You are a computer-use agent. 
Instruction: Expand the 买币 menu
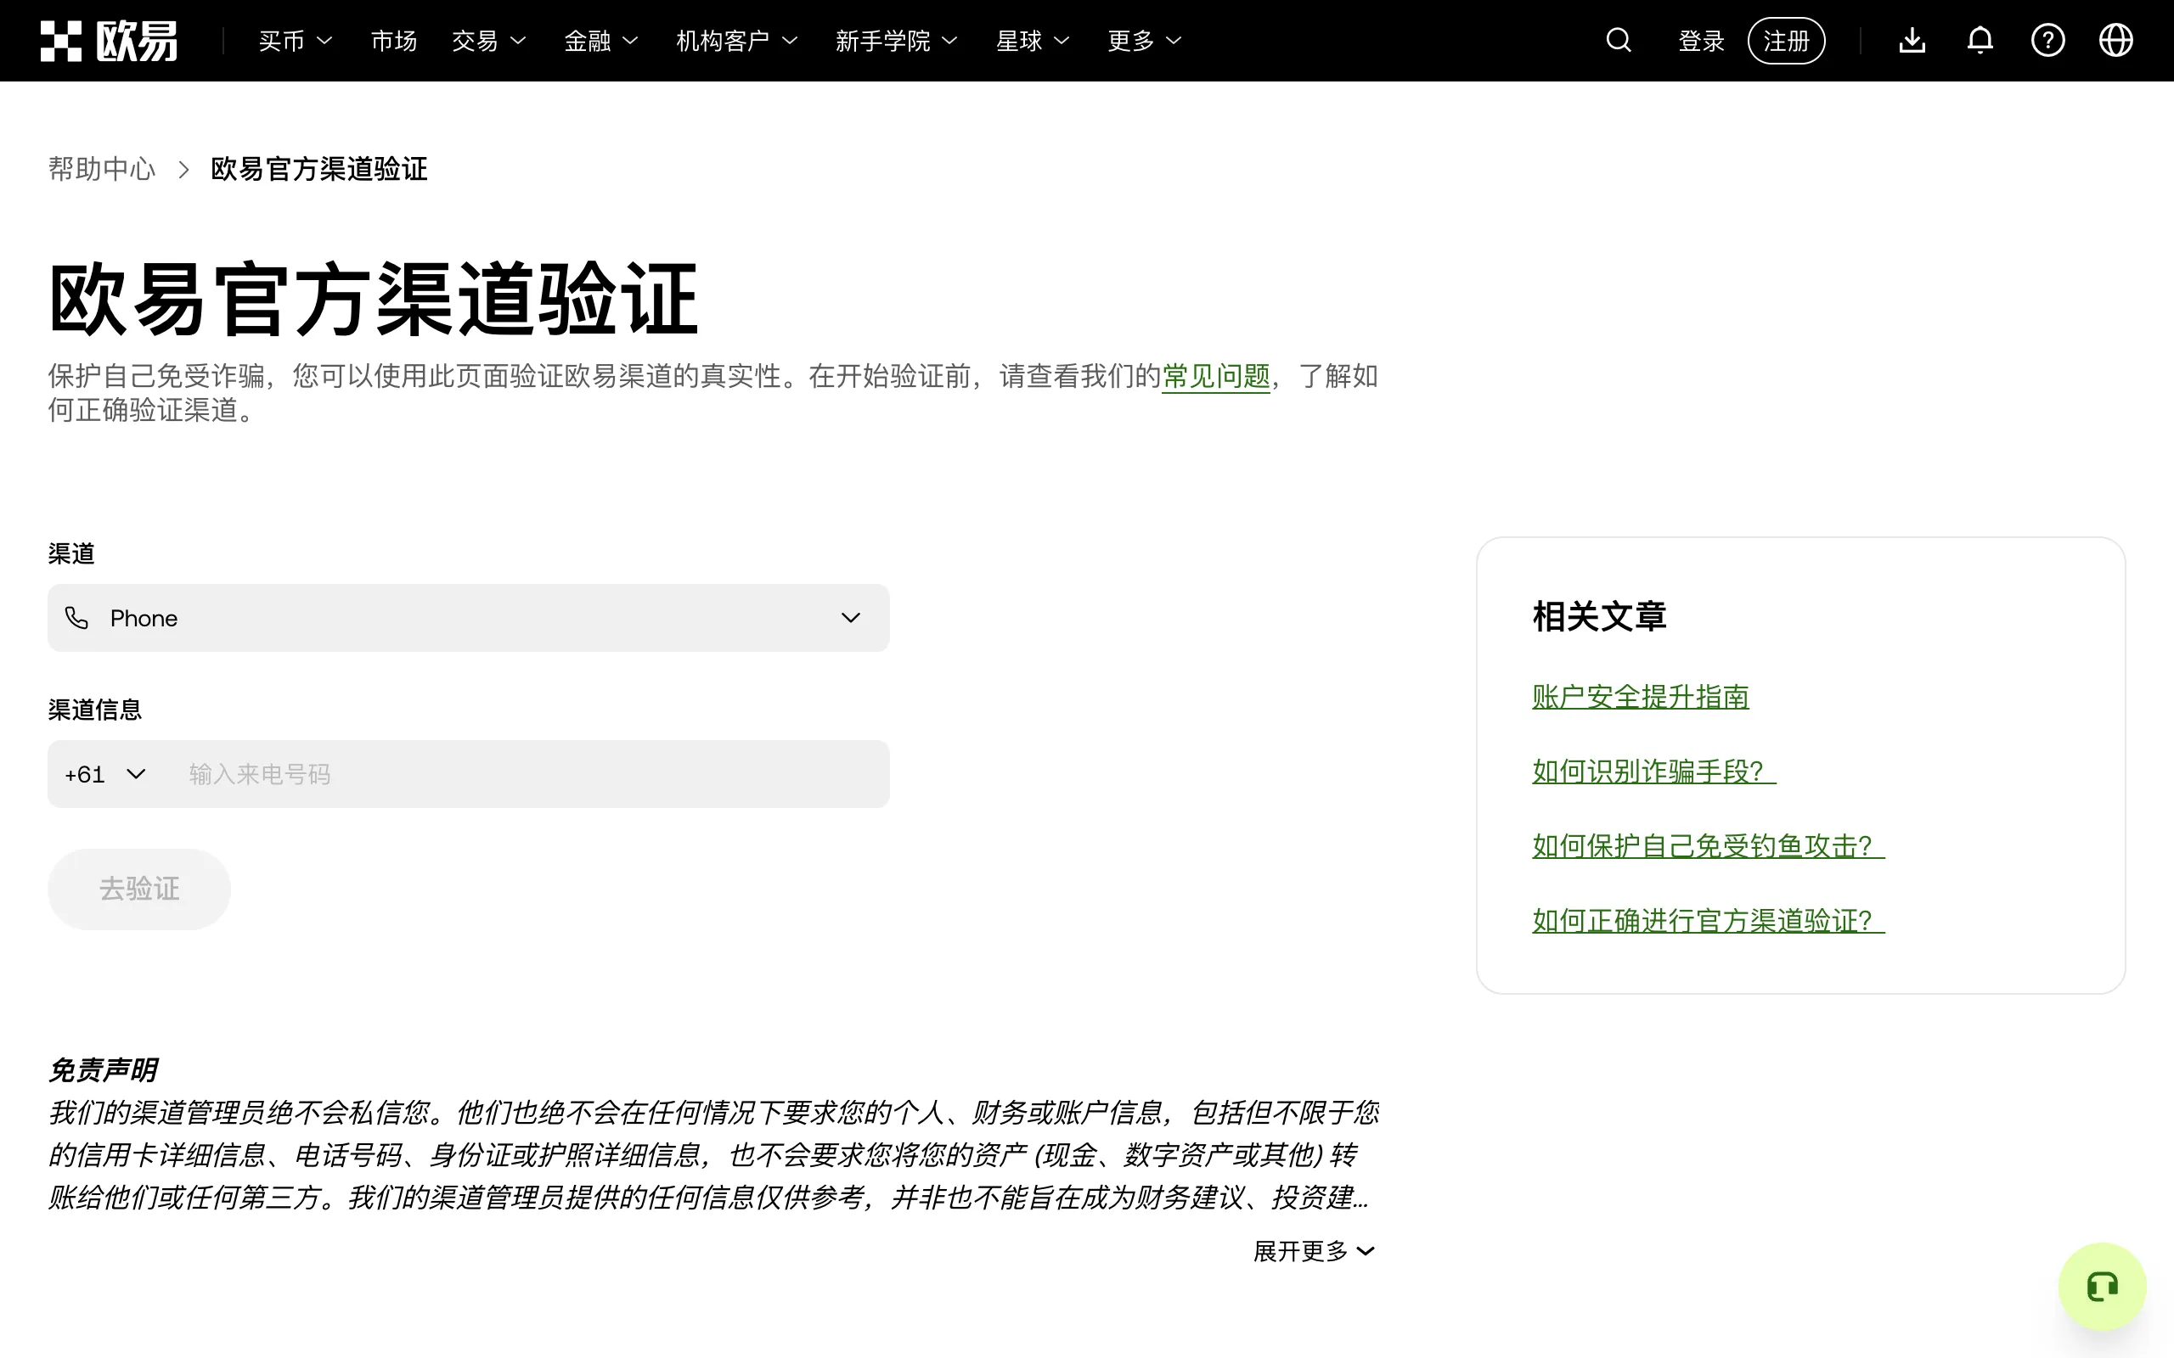tap(296, 41)
